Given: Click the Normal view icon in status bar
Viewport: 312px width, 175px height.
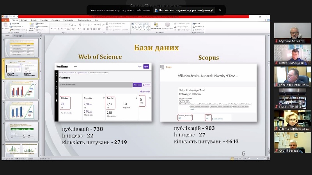Looking at the screenshot, I should (232, 159).
